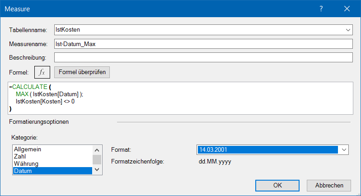Open help with the question mark button
This screenshot has width=361, height=196.
tap(321, 9)
